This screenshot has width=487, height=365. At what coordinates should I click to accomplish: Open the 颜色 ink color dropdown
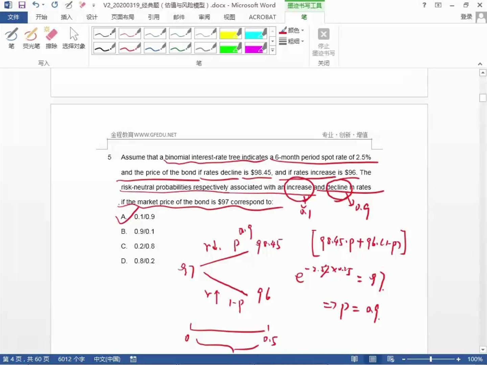292,30
